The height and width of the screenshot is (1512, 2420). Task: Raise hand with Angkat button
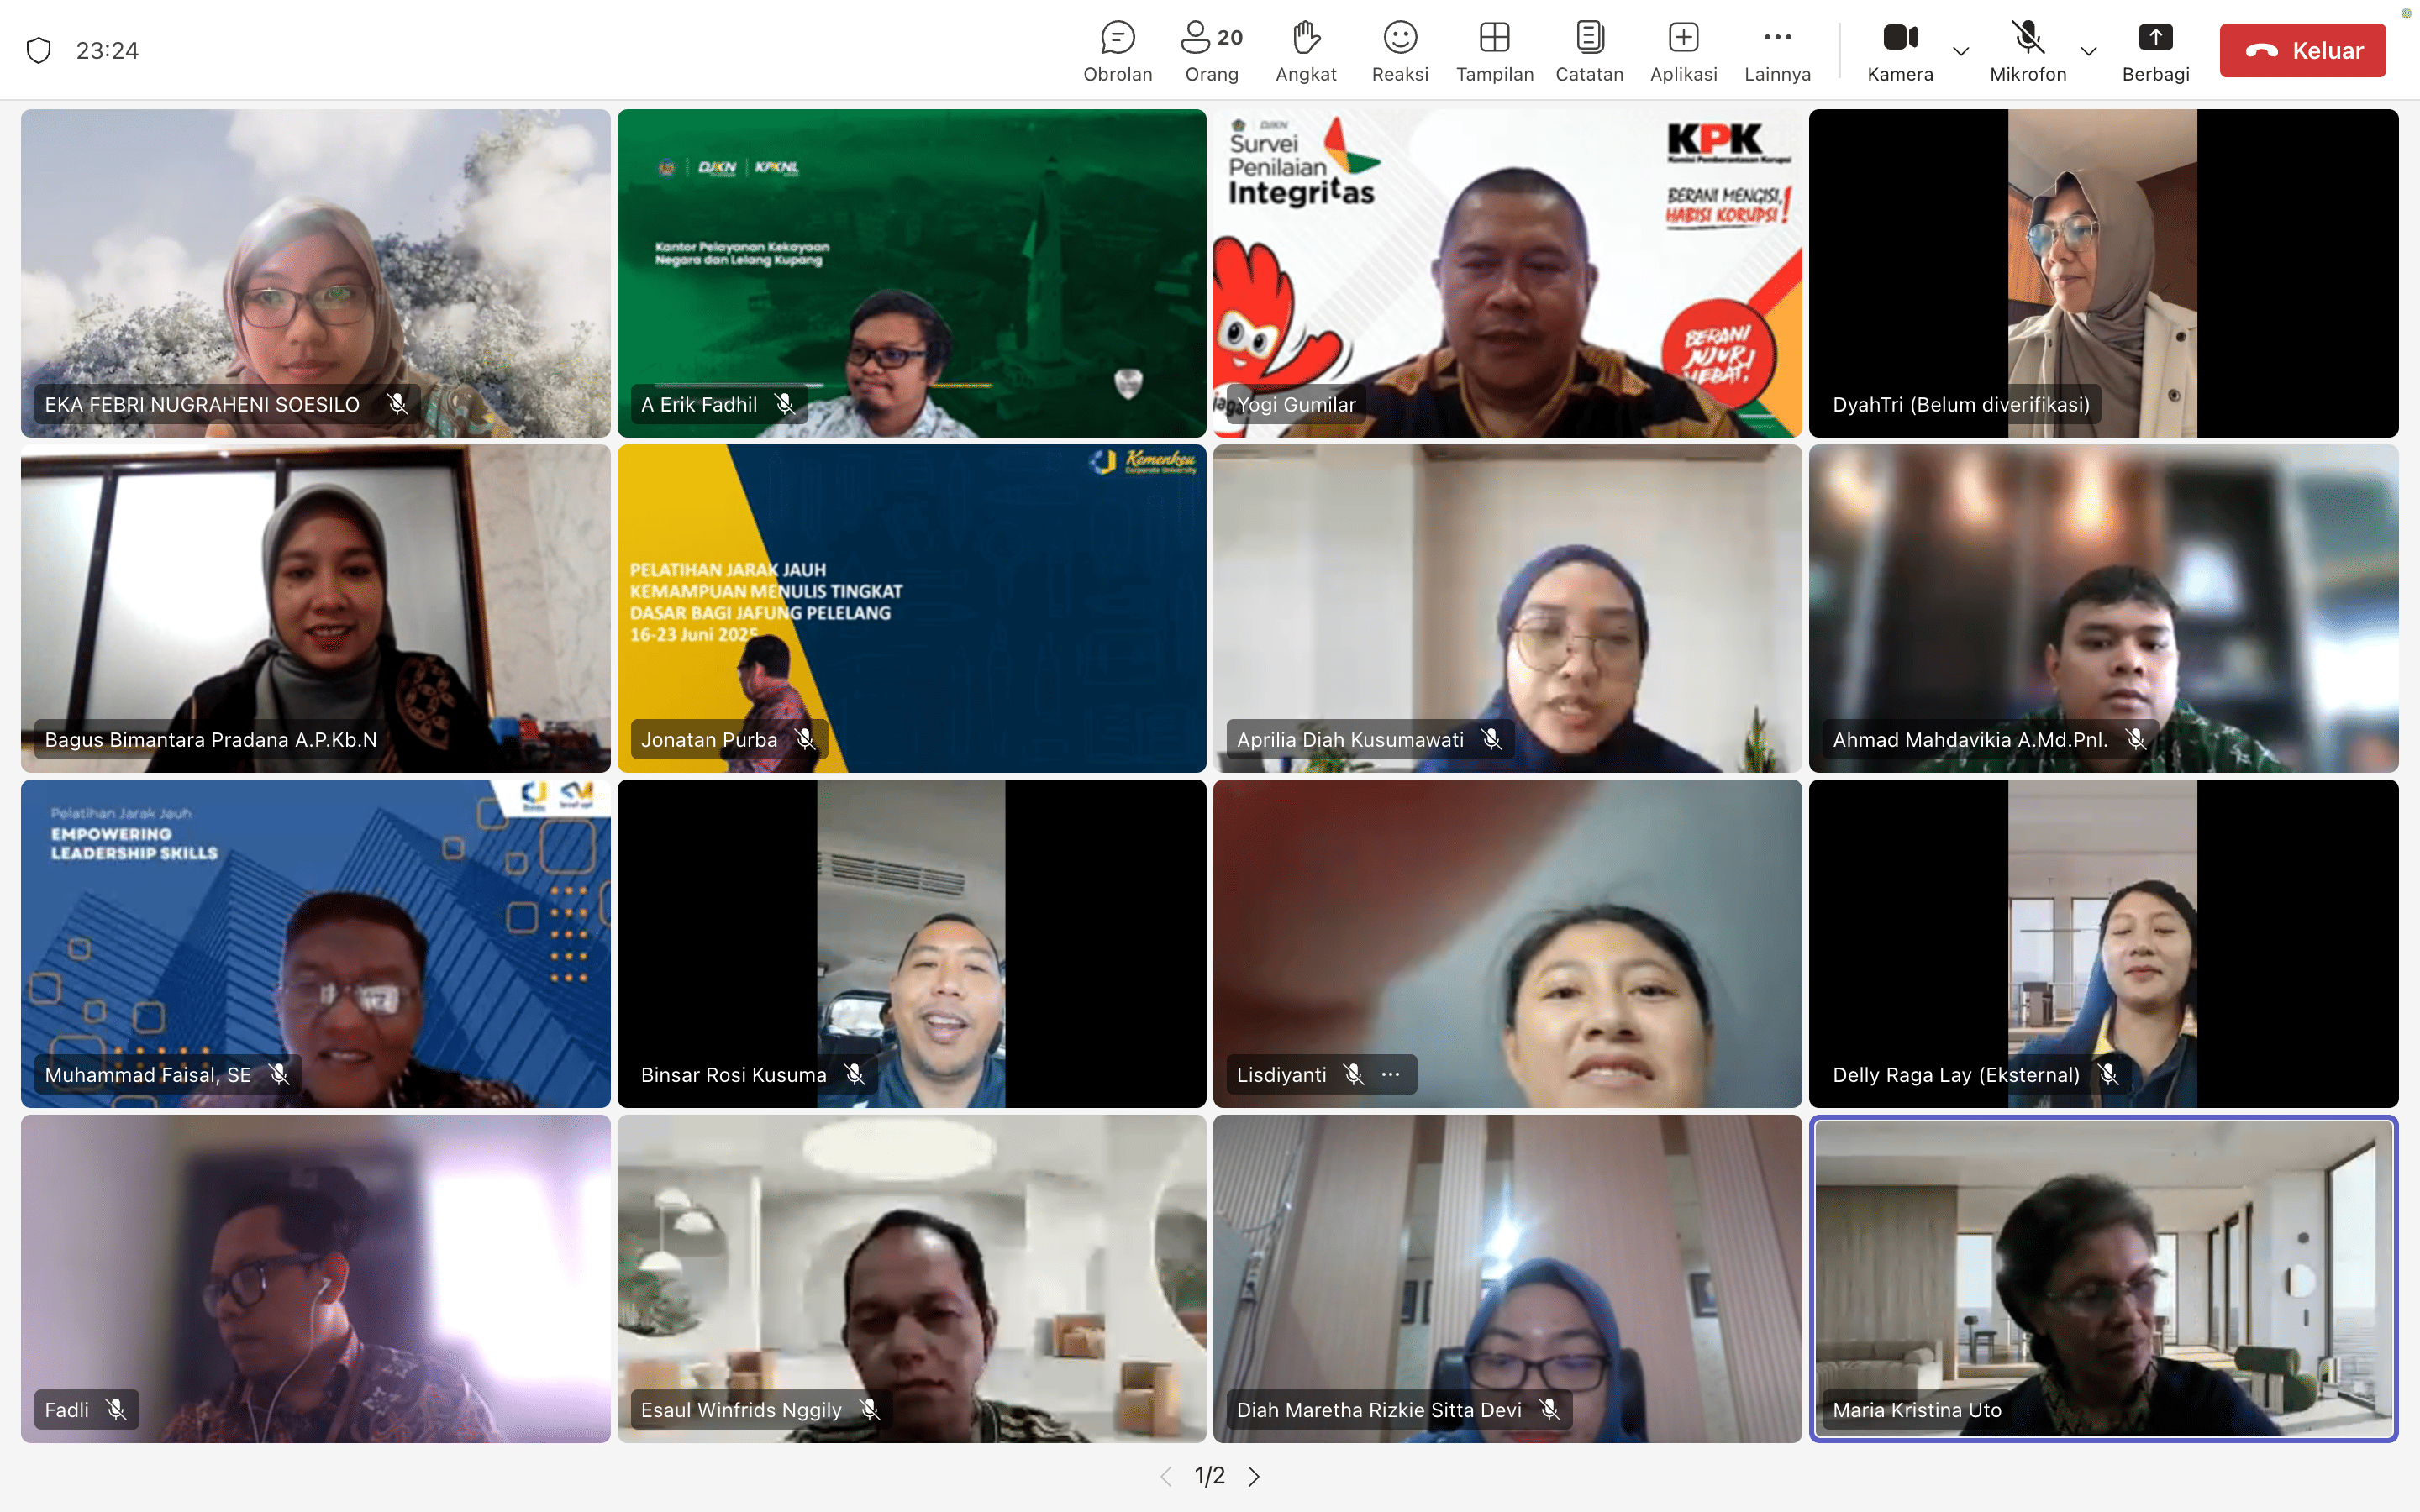coord(1305,51)
